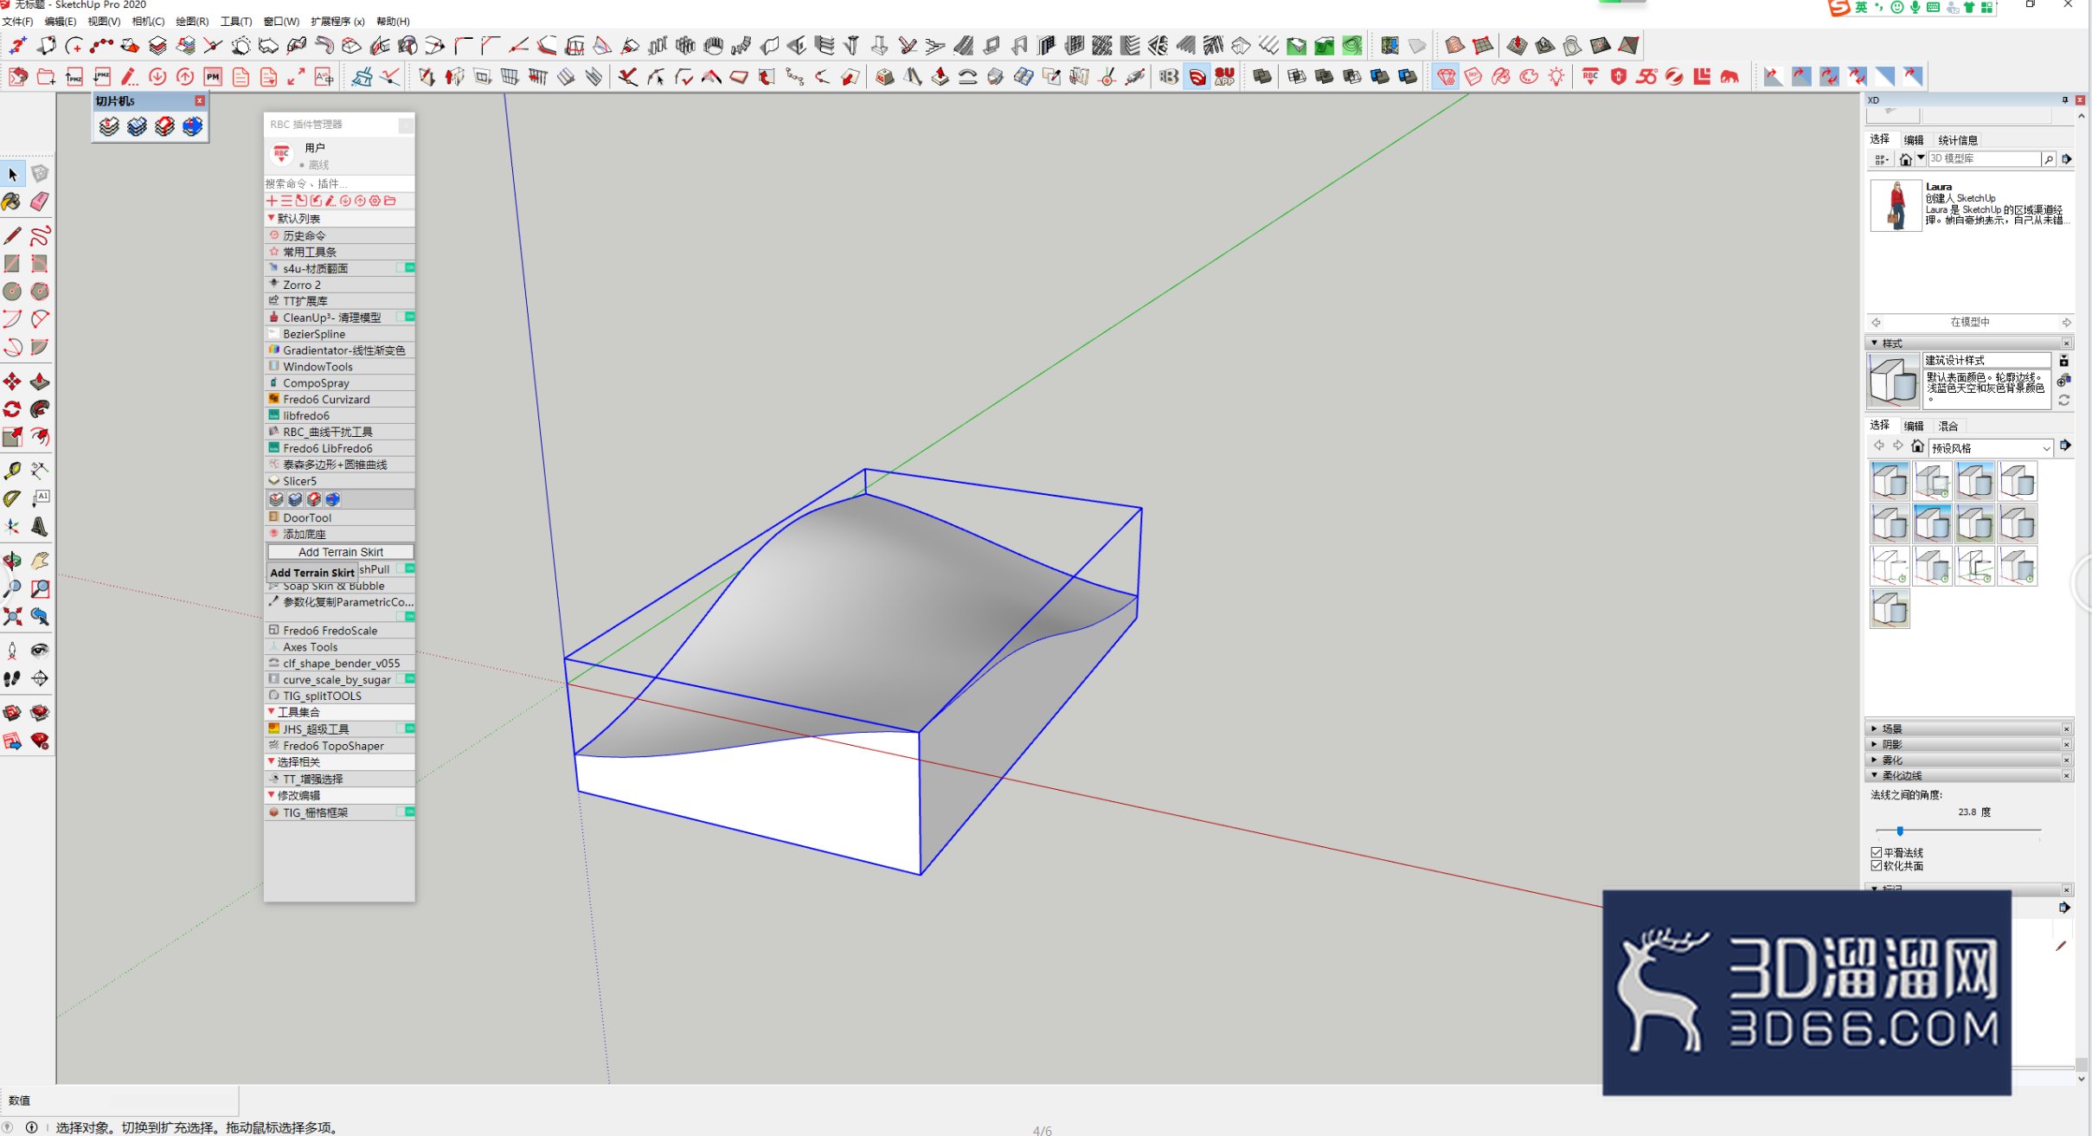The height and width of the screenshot is (1136, 2092).
Task: Select the Zoom Window tool
Action: [40, 588]
